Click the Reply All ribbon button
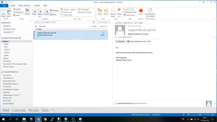This screenshot has height=122, width=217. (x=40, y=13)
